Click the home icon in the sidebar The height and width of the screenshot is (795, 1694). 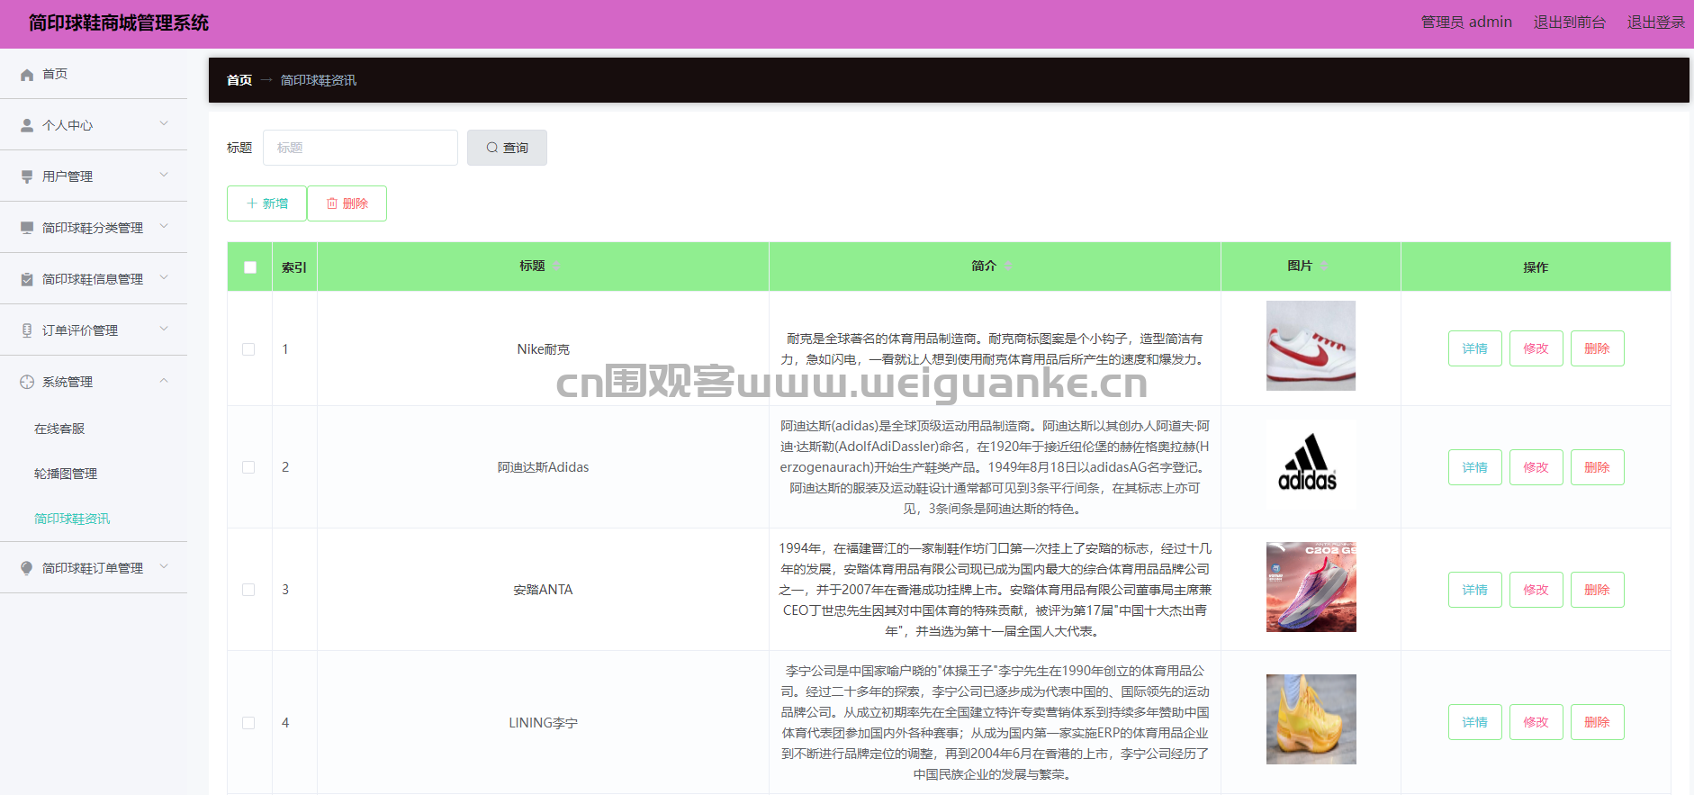[27, 75]
